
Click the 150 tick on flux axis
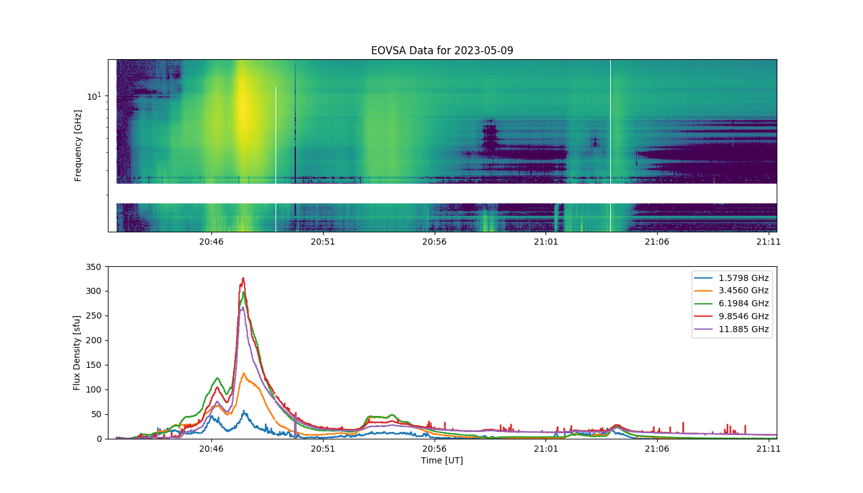(95, 365)
